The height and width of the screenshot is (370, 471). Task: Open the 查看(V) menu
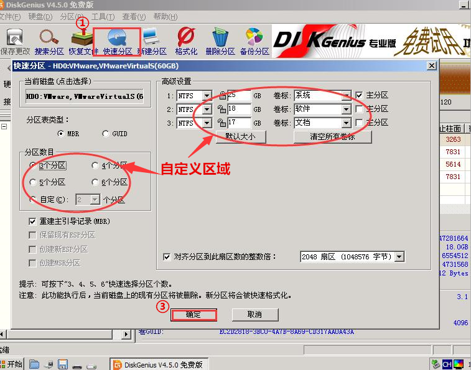pos(134,17)
